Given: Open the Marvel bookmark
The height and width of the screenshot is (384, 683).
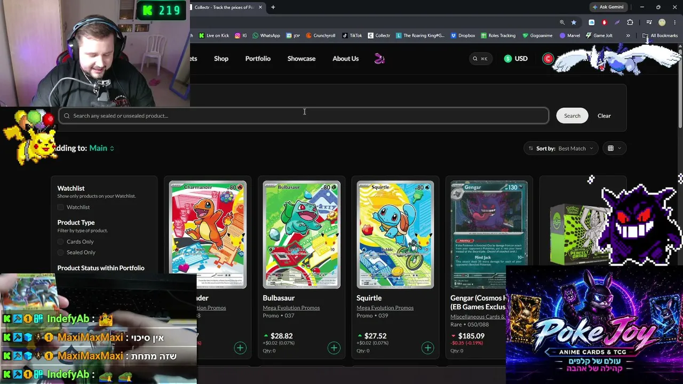Looking at the screenshot, I should 570,36.
